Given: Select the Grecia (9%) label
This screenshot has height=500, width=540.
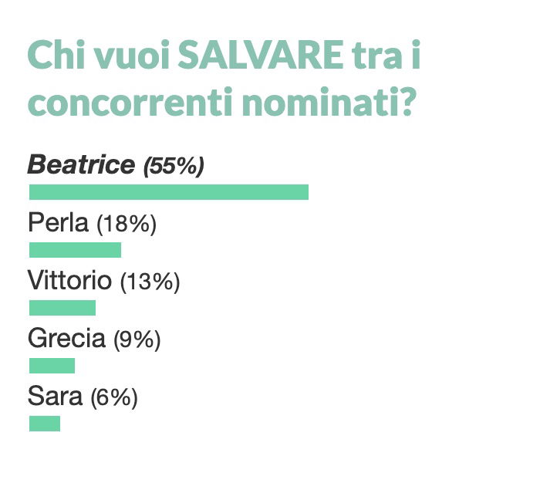Looking at the screenshot, I should pos(94,340).
